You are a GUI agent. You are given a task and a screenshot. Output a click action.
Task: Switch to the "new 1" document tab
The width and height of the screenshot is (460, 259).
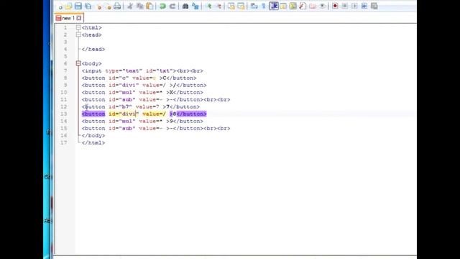pos(68,18)
